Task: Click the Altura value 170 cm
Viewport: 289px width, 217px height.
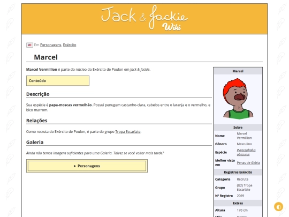Action: pos(242,210)
